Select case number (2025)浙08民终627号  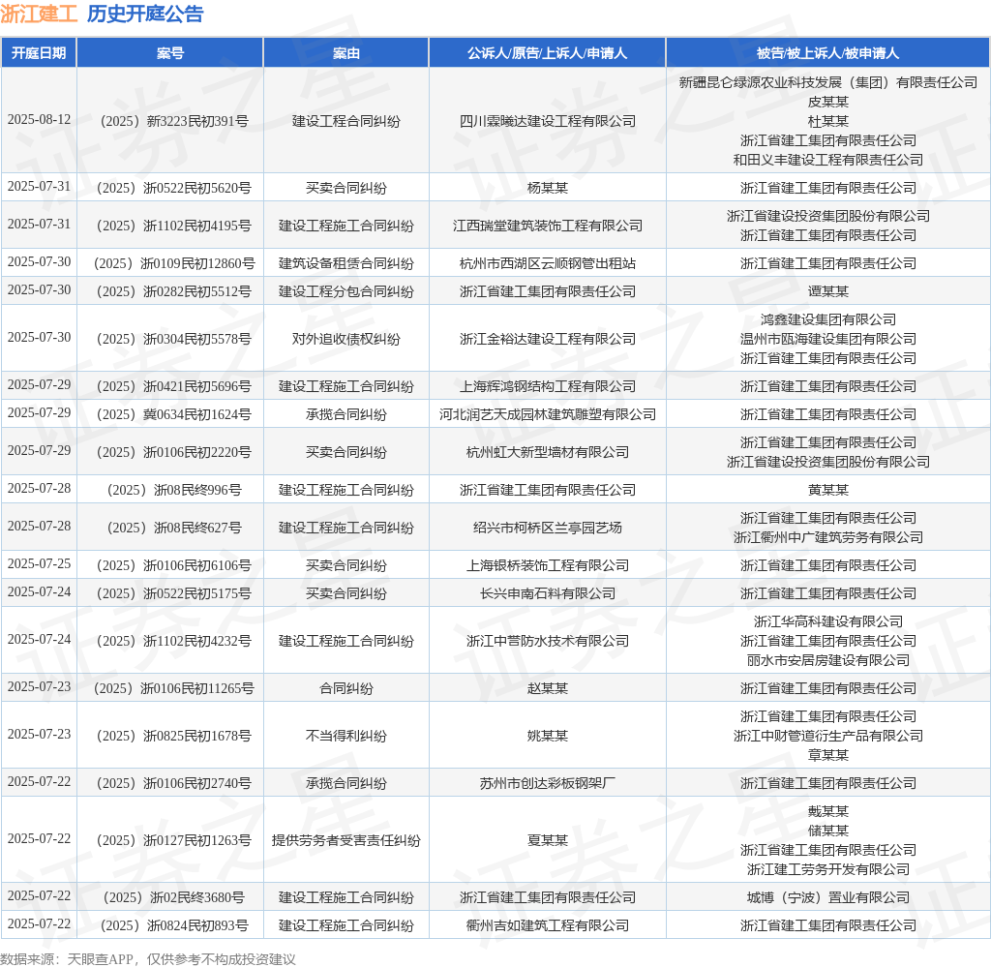click(174, 528)
